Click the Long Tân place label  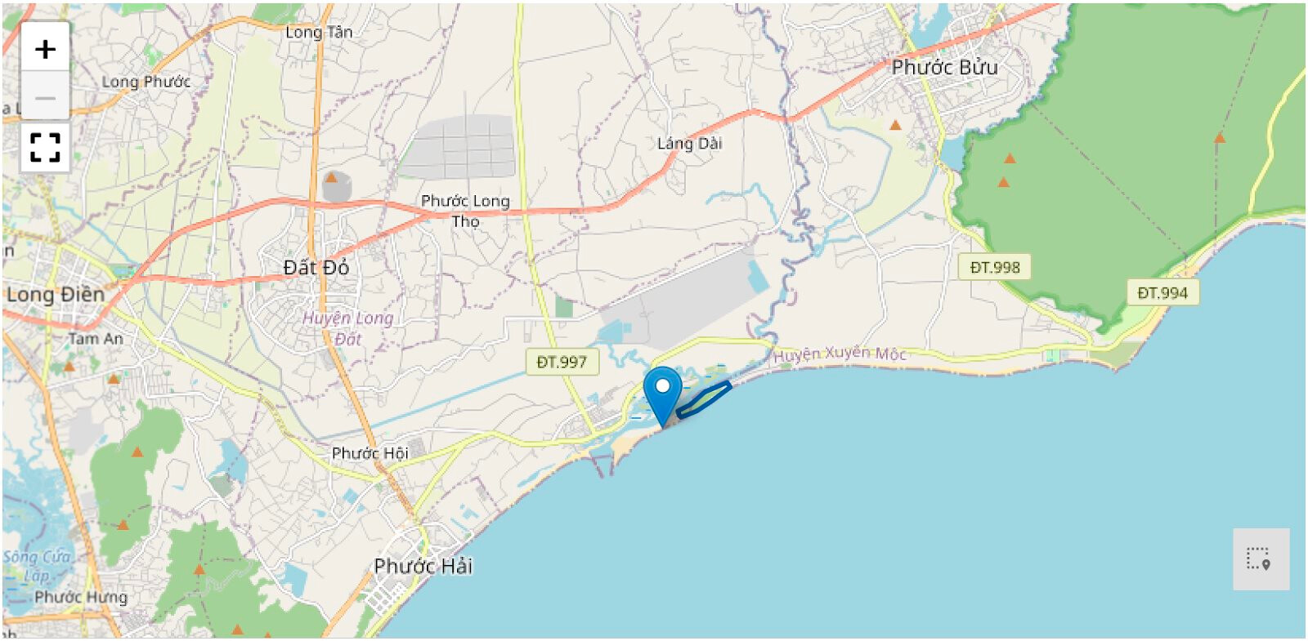[x=319, y=32]
